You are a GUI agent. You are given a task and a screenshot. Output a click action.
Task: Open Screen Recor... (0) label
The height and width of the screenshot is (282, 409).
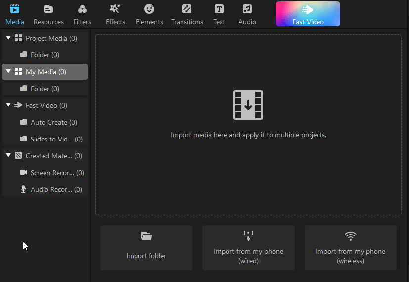57,173
